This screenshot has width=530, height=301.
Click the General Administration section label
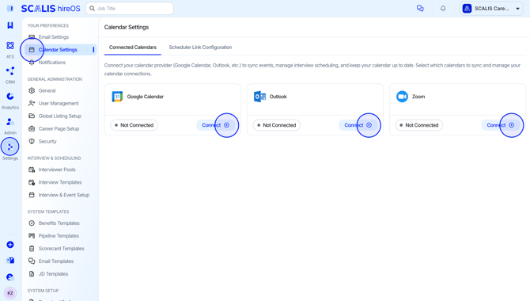coord(55,79)
